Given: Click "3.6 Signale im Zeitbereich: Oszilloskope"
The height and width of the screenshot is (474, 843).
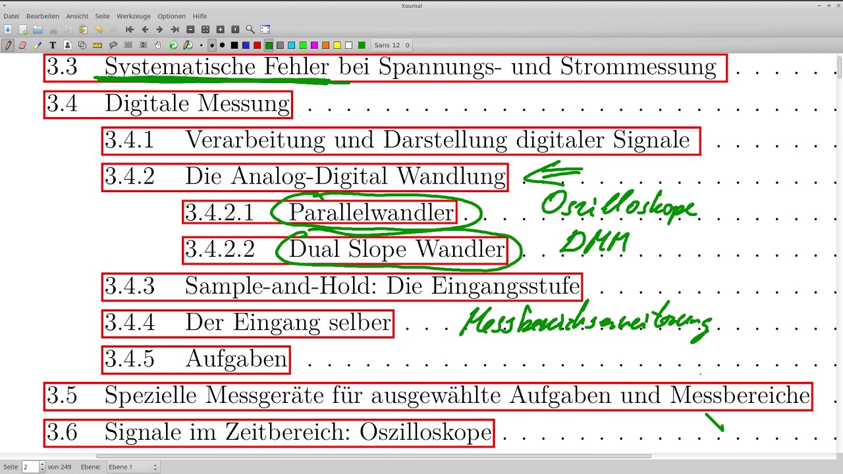Looking at the screenshot, I should click(269, 433).
